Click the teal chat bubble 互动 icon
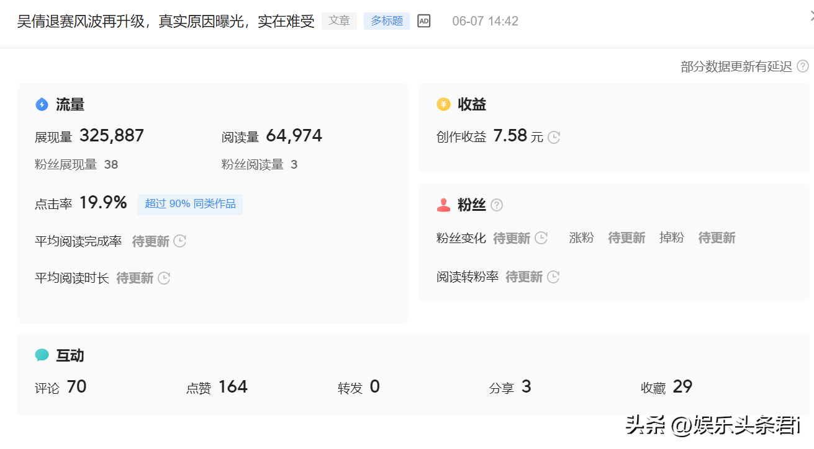Image resolution: width=814 pixels, height=449 pixels. point(42,355)
